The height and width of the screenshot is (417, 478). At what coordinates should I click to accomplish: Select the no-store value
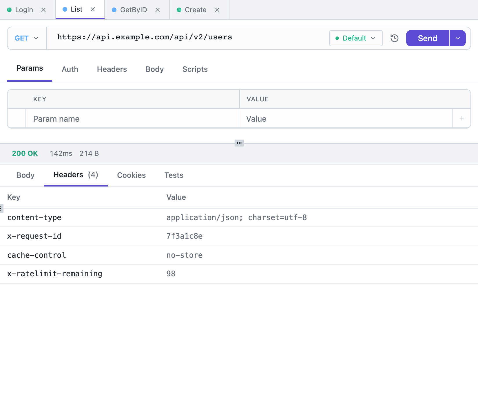pos(185,255)
